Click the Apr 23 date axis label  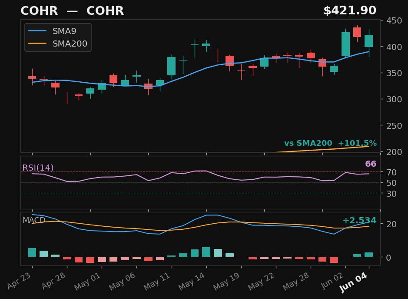click(x=19, y=281)
